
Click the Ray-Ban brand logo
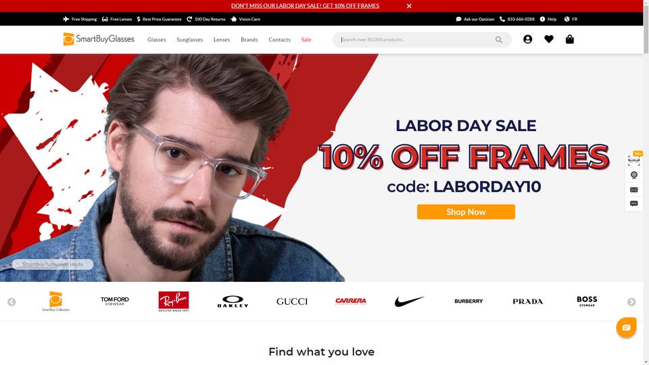pyautogui.click(x=174, y=301)
